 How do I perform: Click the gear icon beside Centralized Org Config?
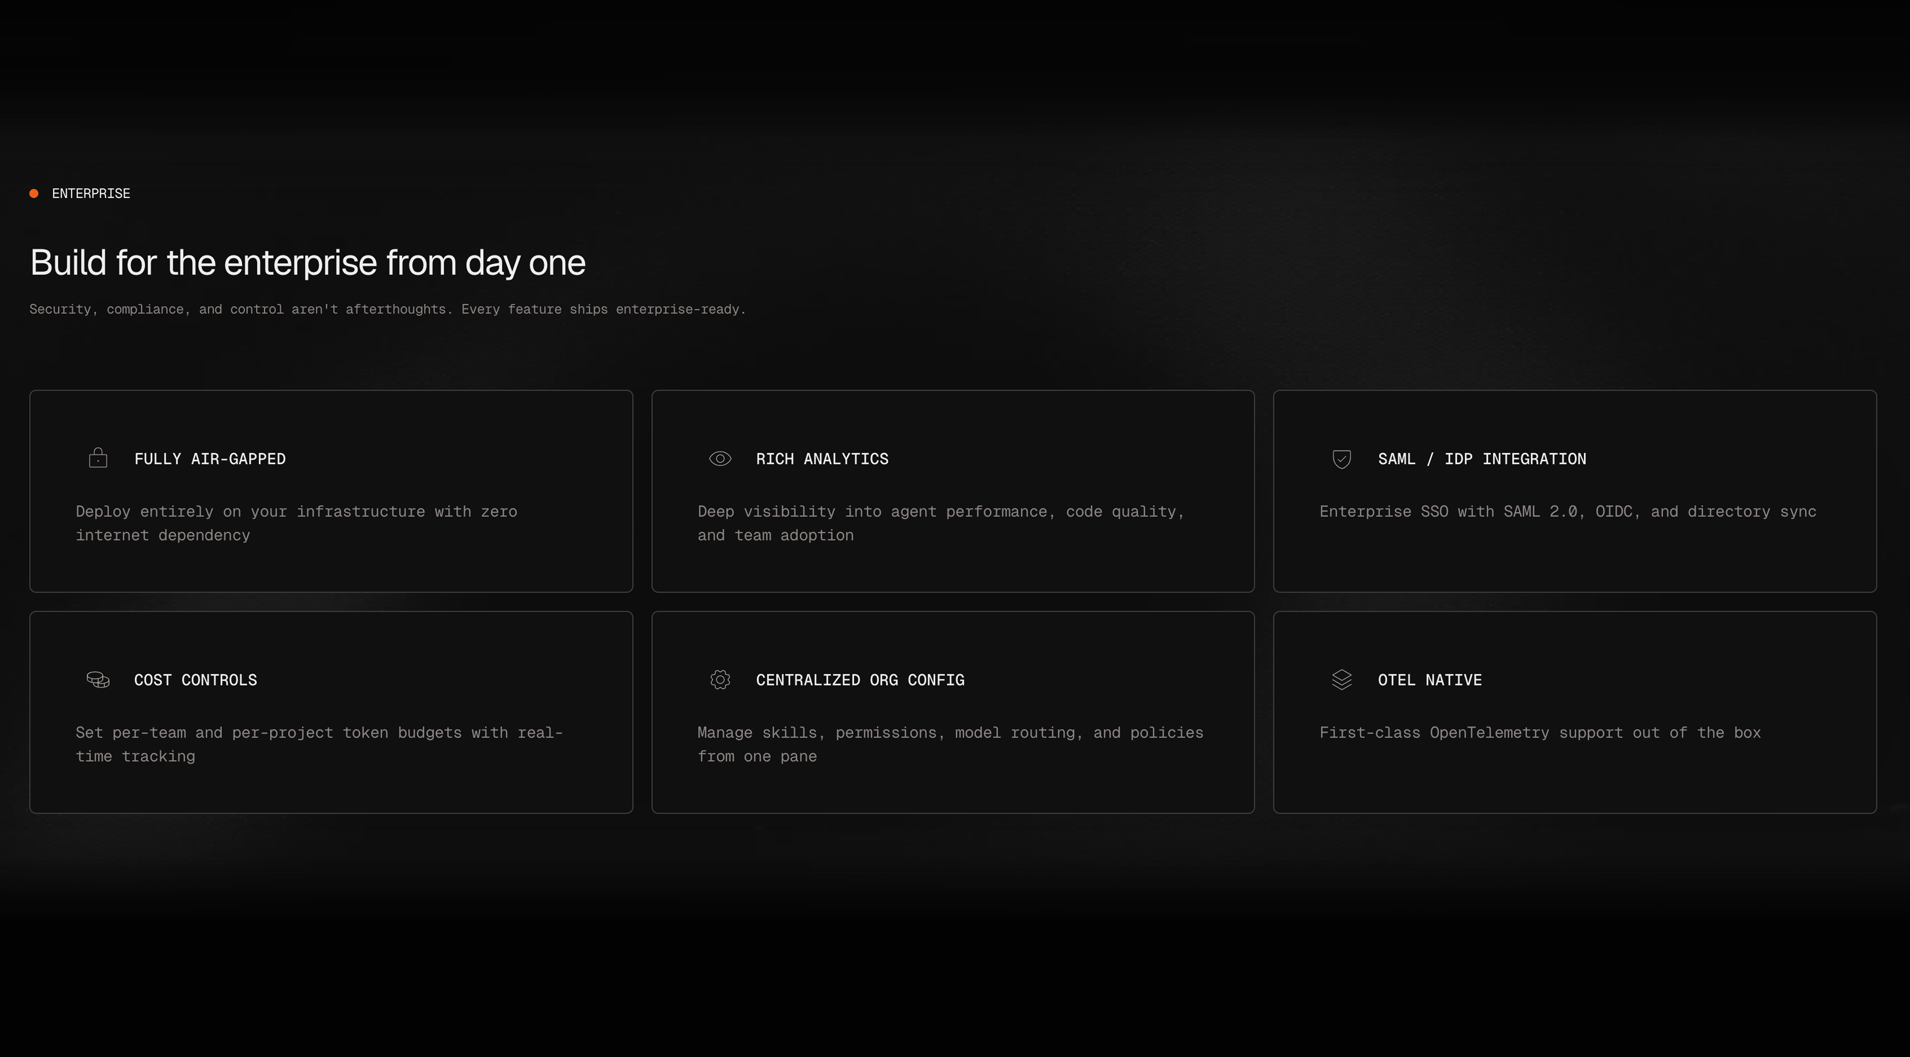click(720, 680)
